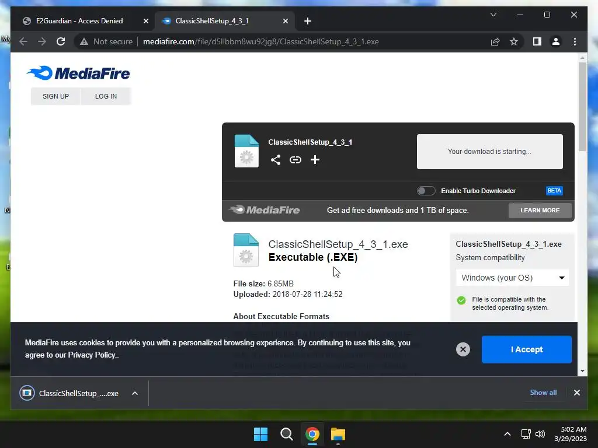Show hidden system tray icons
The width and height of the screenshot is (598, 448).
pos(507,434)
